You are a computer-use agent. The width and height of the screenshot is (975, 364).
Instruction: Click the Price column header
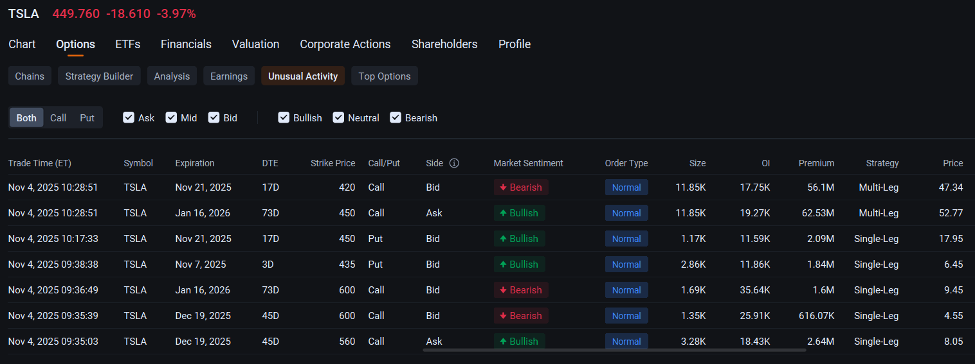coord(953,163)
